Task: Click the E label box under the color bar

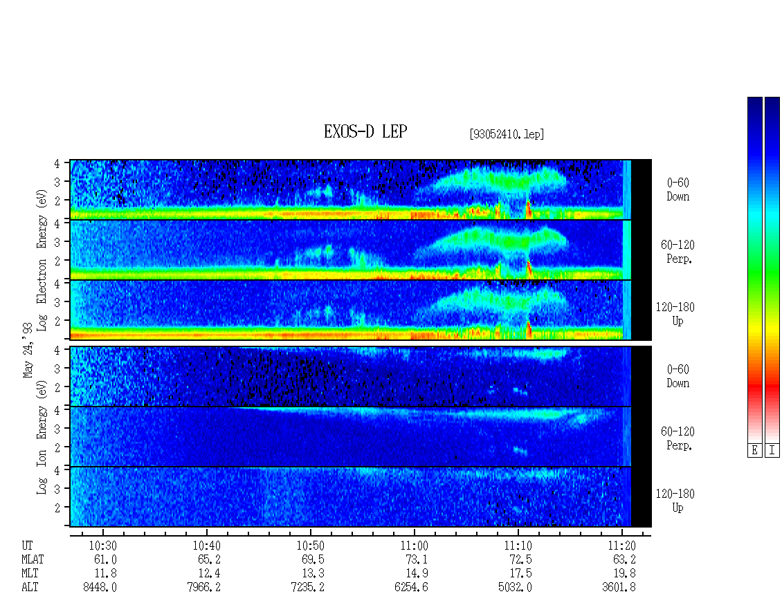Action: coord(754,451)
